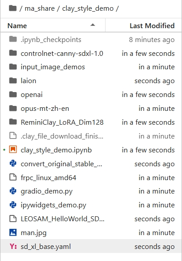Click the root folder icon in breadcrumb
This screenshot has height=261, width=182.
pyautogui.click(x=13, y=8)
